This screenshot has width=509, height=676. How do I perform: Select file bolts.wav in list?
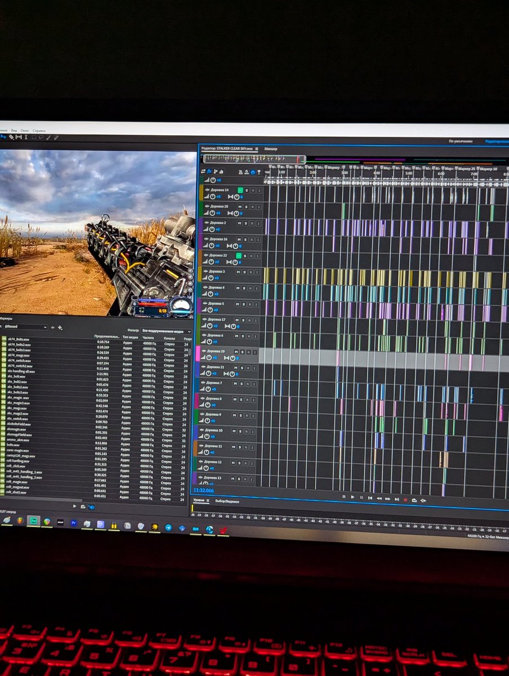[12, 445]
